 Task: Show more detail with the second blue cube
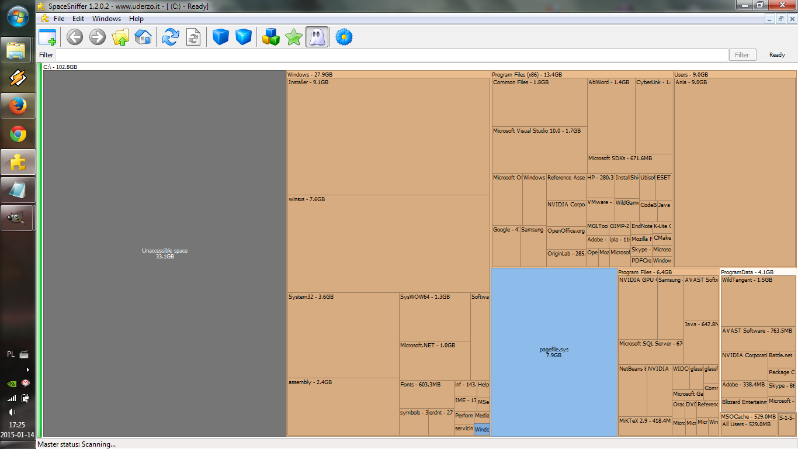click(x=243, y=38)
